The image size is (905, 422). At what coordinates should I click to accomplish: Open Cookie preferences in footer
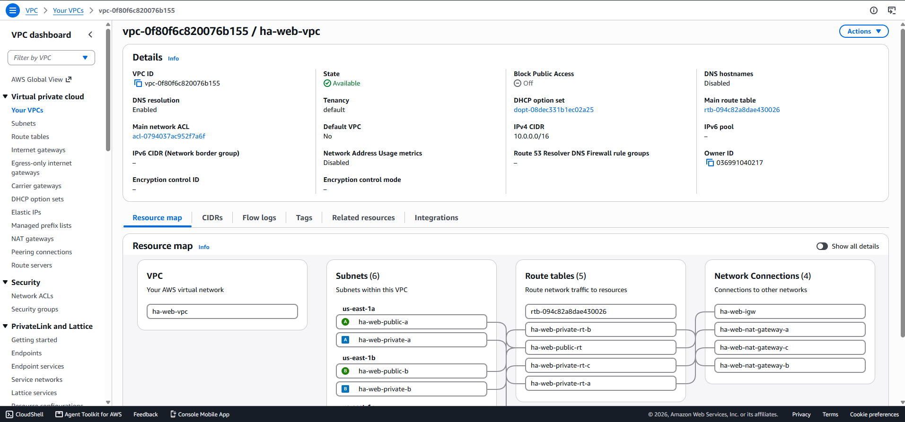pos(874,414)
